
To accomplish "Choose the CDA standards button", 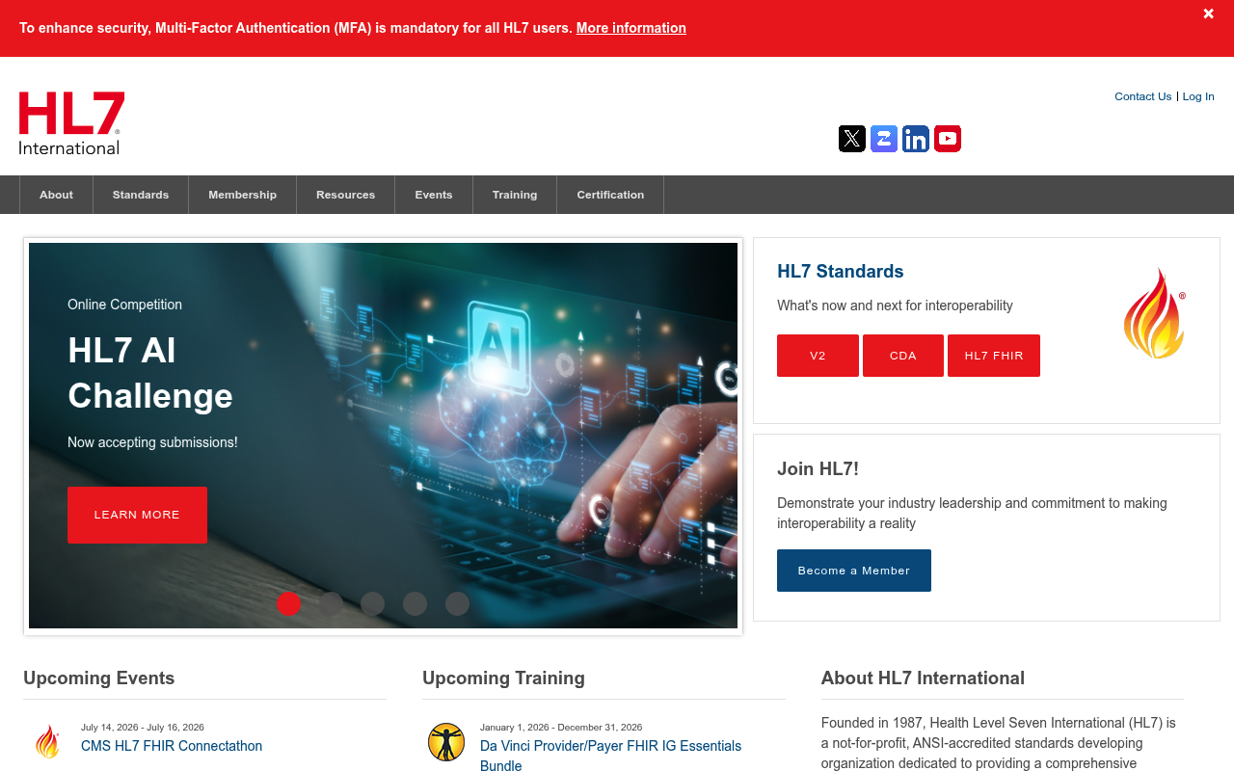I will [903, 356].
